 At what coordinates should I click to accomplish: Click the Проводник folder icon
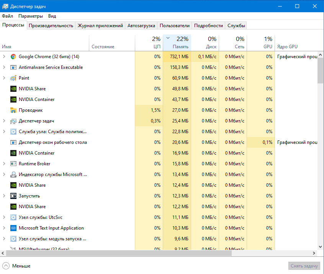click(13, 110)
